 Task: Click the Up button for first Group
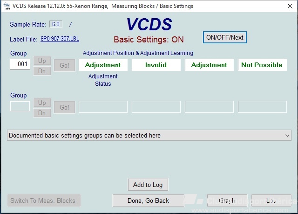pyautogui.click(x=42, y=61)
